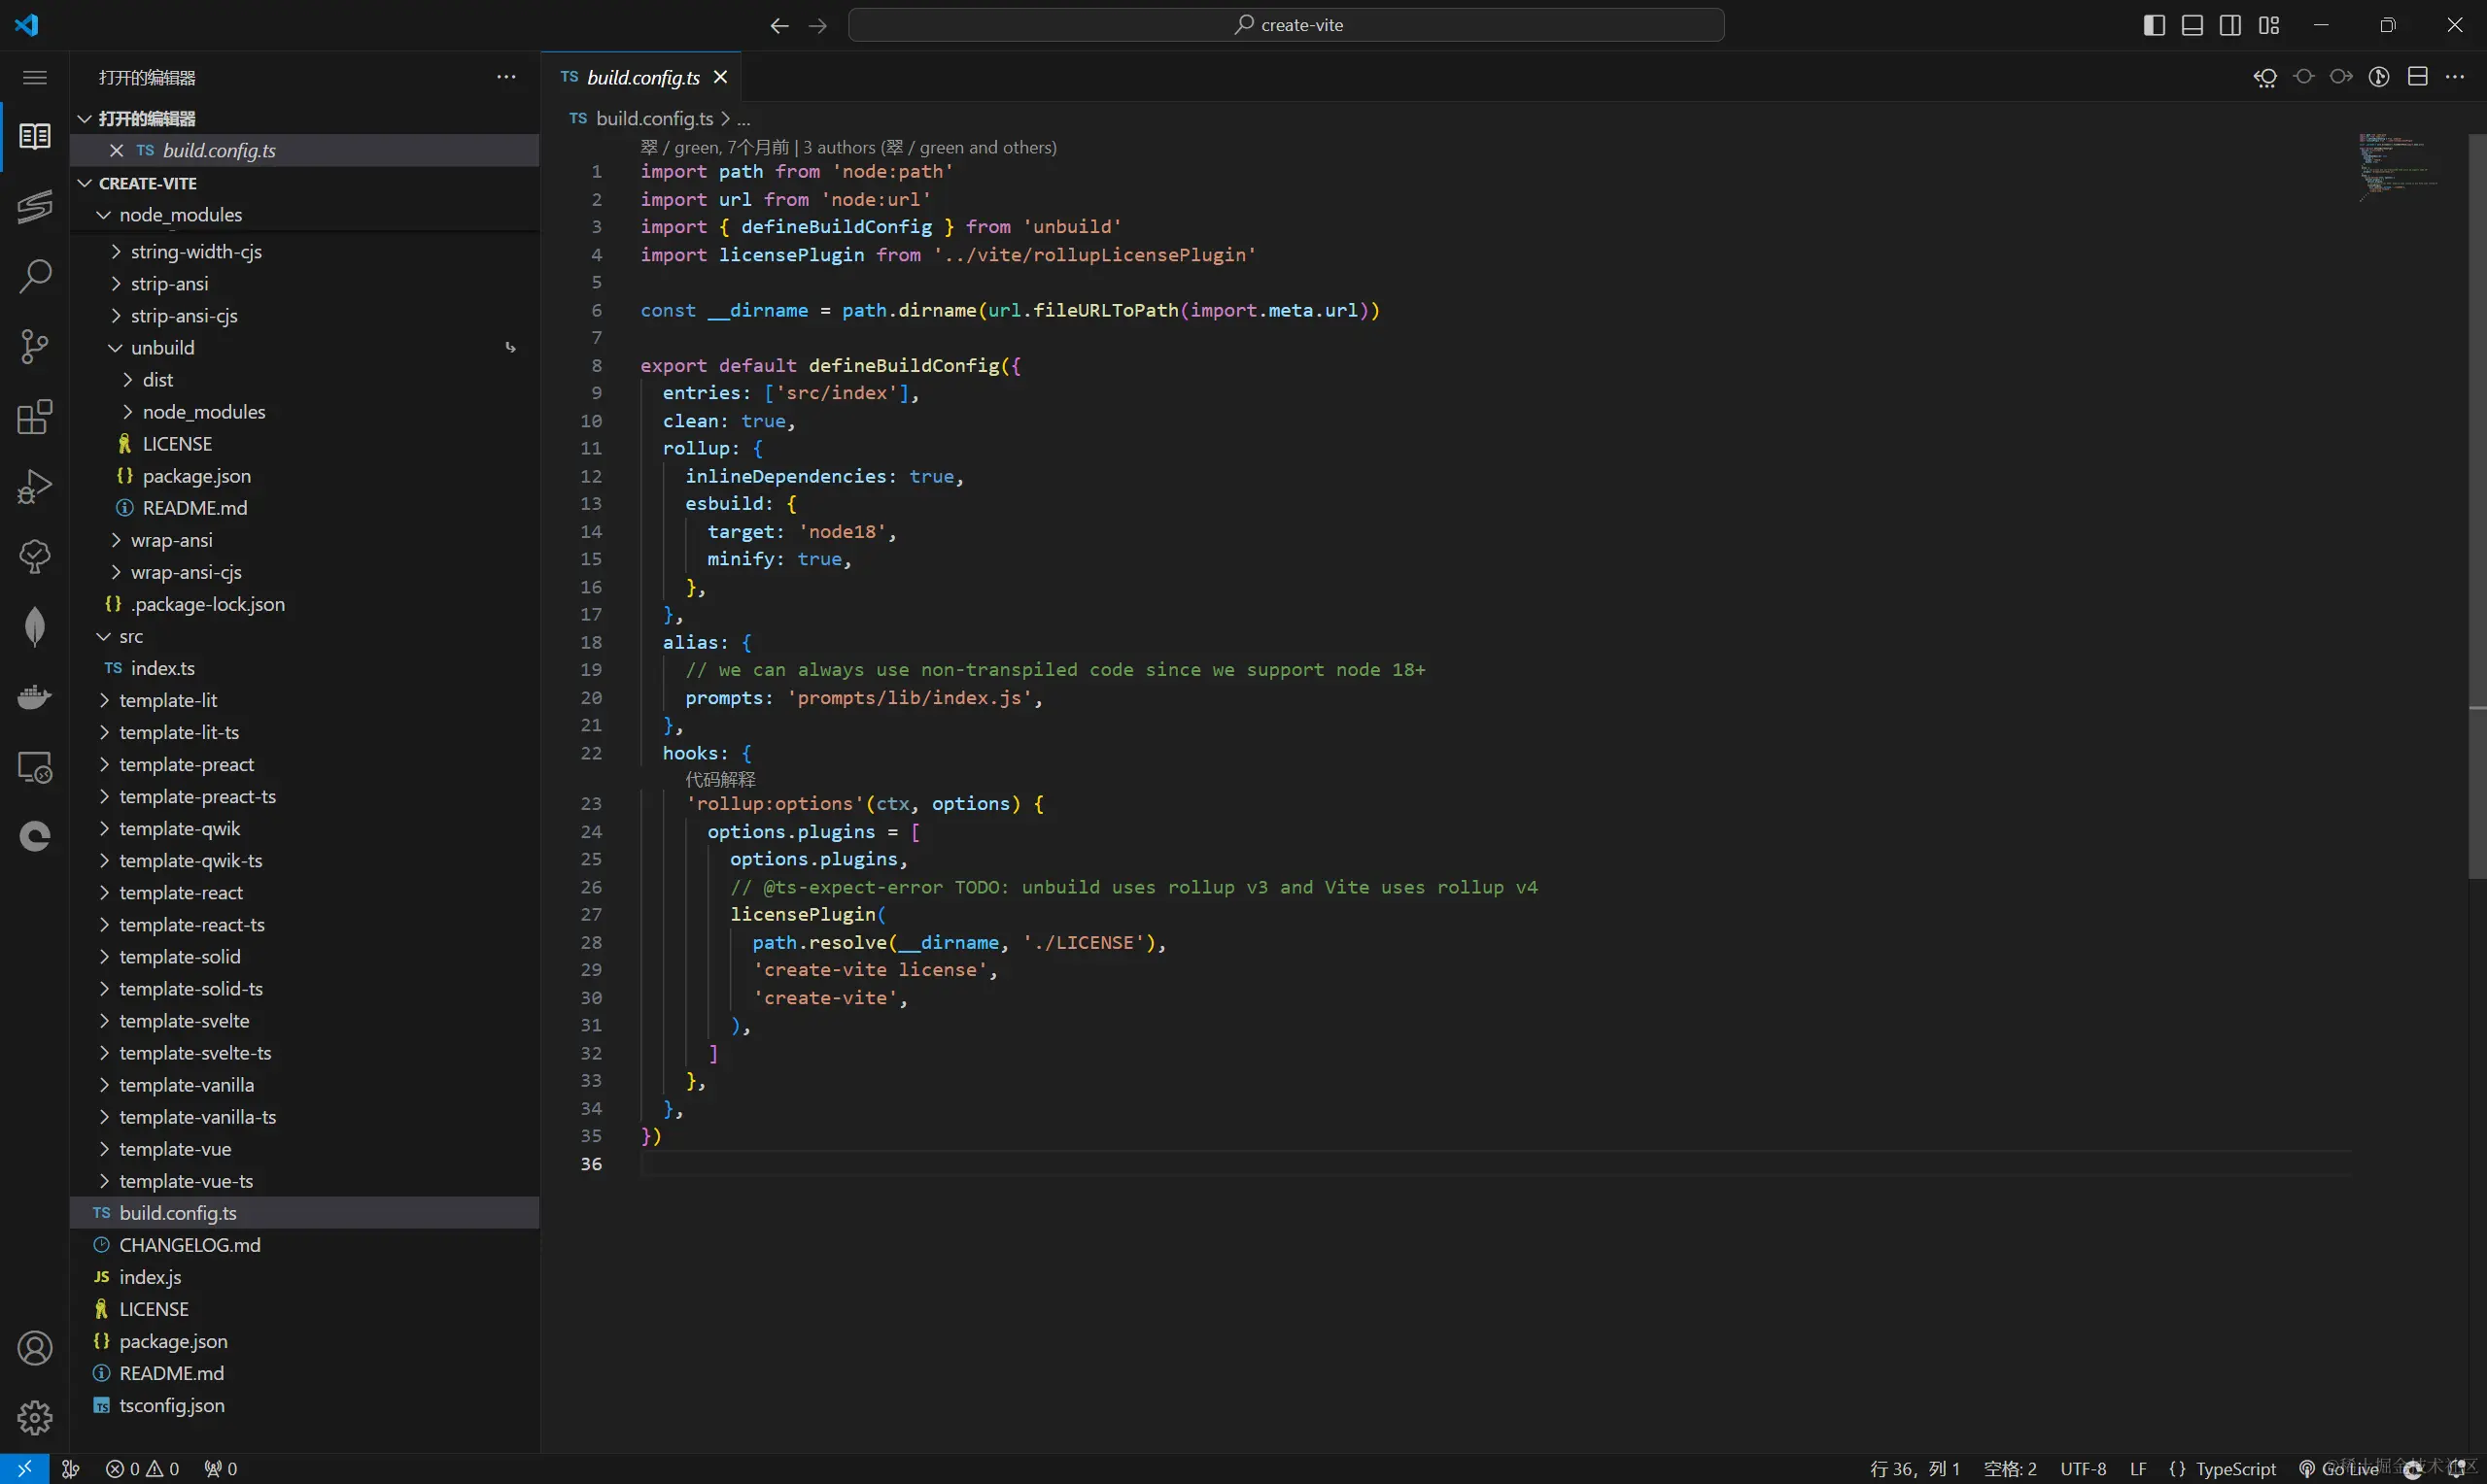This screenshot has height=1484, width=2487.
Task: Toggle secondary side bar visibility
Action: (x=2229, y=25)
